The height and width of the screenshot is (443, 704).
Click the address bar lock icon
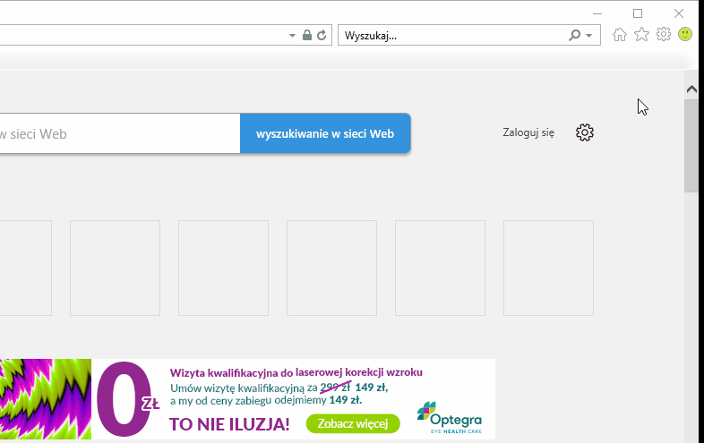[x=307, y=35]
